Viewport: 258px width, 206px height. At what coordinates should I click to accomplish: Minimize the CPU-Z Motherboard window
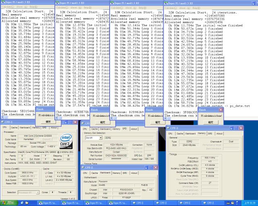point(146,167)
